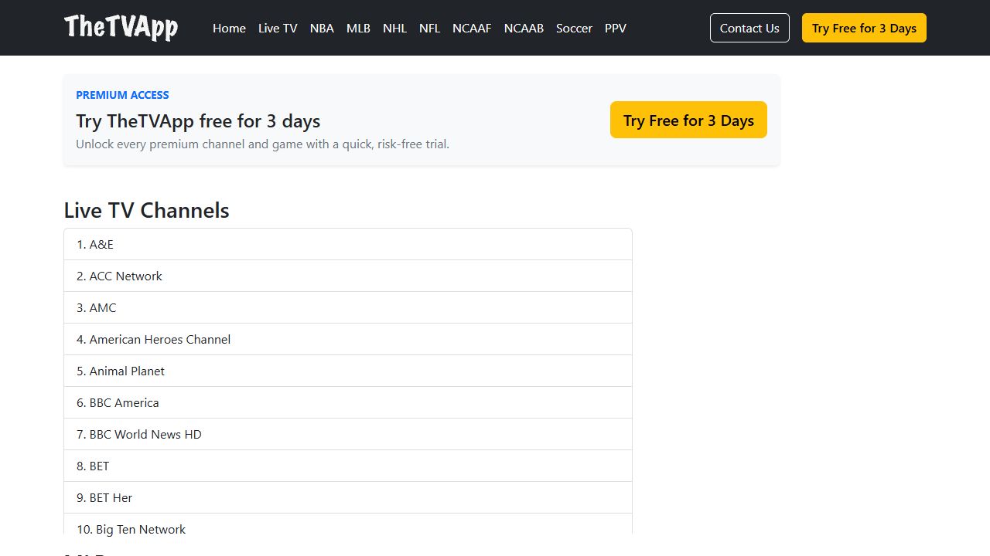The width and height of the screenshot is (990, 556).
Task: Click premium banner Try Free for 3 Days button
Action: click(688, 120)
